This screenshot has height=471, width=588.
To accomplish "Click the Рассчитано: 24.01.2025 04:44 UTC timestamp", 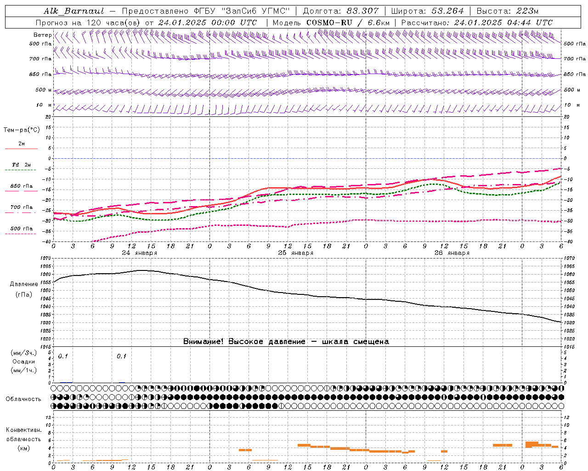I will pos(477,23).
